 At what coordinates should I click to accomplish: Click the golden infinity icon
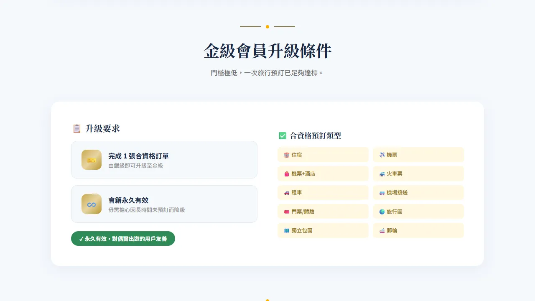(x=92, y=204)
